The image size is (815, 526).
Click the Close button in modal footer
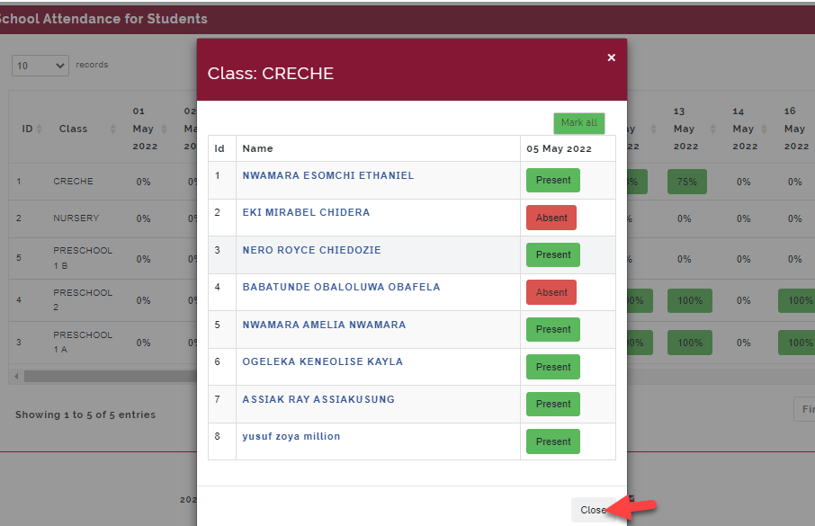coord(594,510)
